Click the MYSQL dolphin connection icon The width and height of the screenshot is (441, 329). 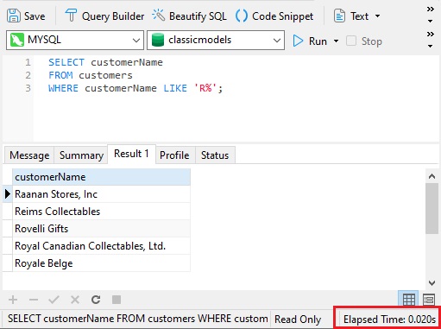(x=17, y=40)
